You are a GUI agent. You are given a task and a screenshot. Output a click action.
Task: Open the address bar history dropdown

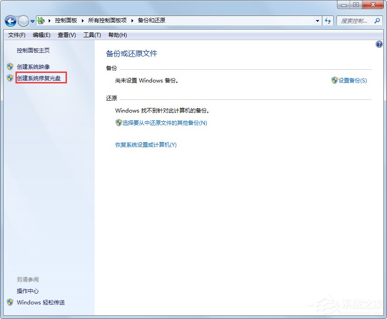(318, 21)
